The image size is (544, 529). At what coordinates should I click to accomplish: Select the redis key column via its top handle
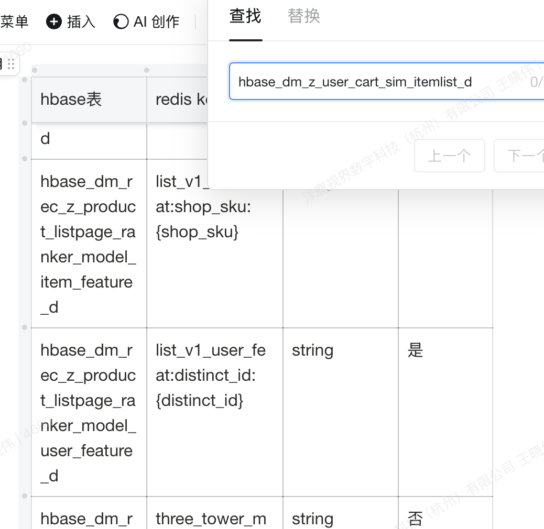click(147, 70)
